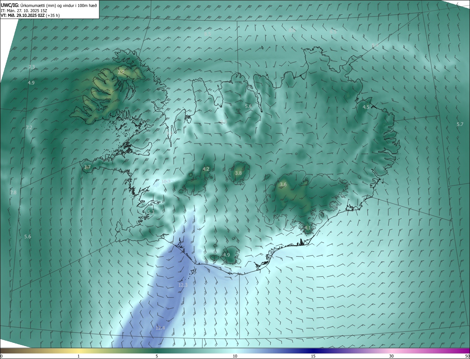Viewport: 470px width, 359px height.
Task: Click the 15 tick on the color scale
Action: click(313, 356)
